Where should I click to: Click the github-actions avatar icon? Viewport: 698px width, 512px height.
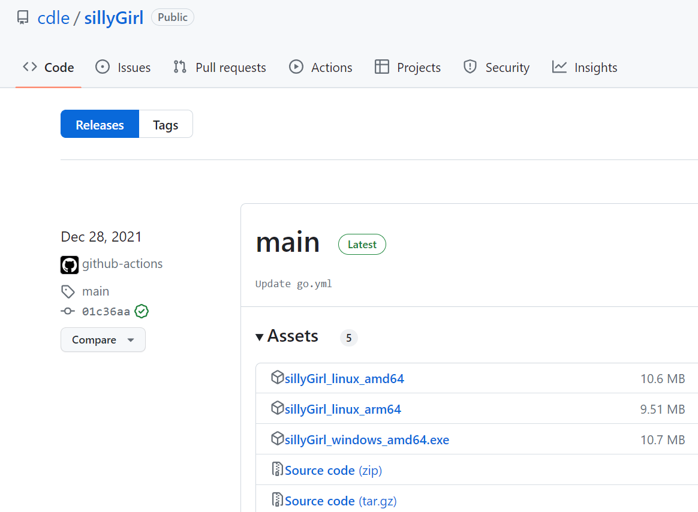tap(70, 265)
